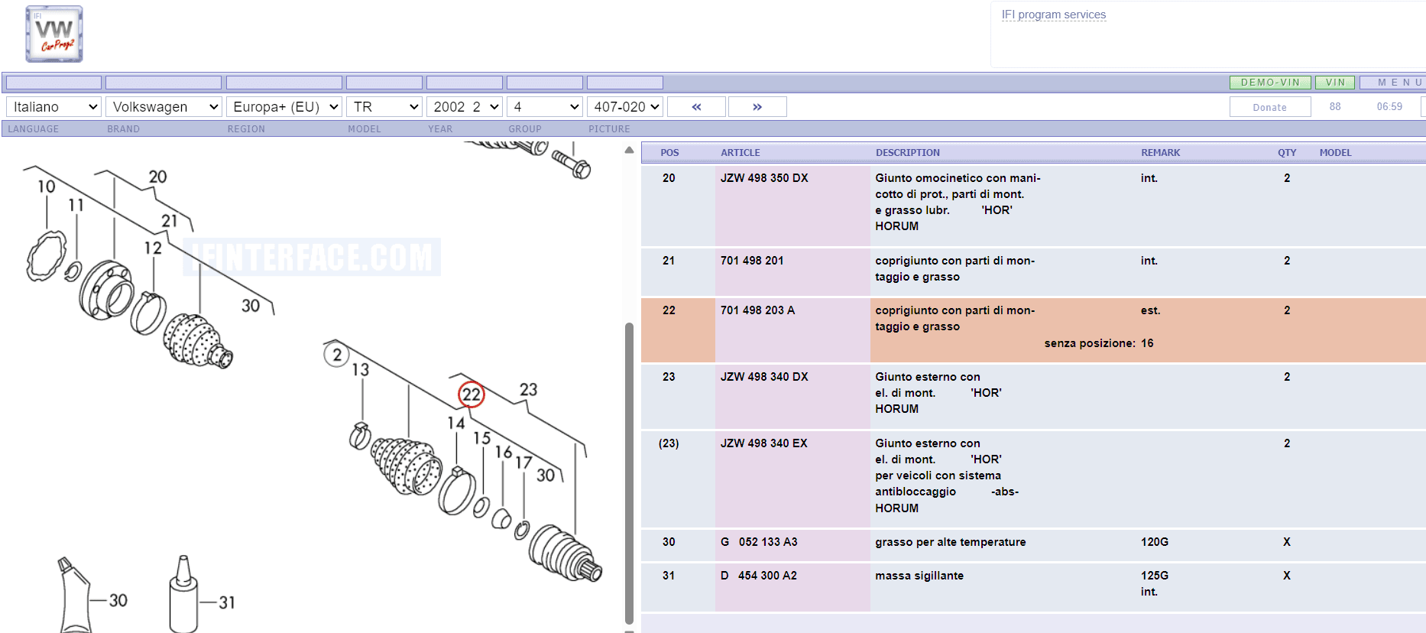Open the MENU item
The height and width of the screenshot is (633, 1426).
1395,83
